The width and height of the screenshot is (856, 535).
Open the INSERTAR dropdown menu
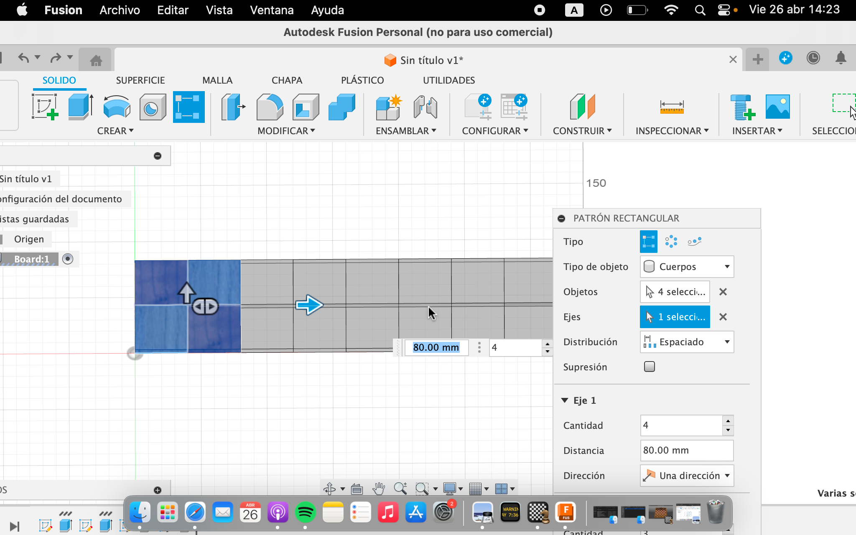click(x=757, y=131)
